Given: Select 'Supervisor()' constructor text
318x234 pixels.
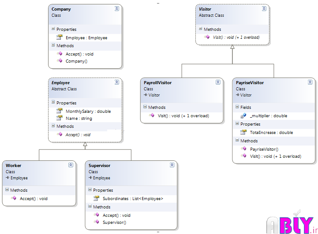Looking at the screenshot, I should tap(114, 222).
